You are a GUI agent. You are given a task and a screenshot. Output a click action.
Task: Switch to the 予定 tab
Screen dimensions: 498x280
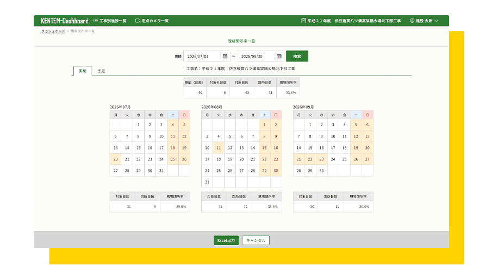pyautogui.click(x=101, y=71)
